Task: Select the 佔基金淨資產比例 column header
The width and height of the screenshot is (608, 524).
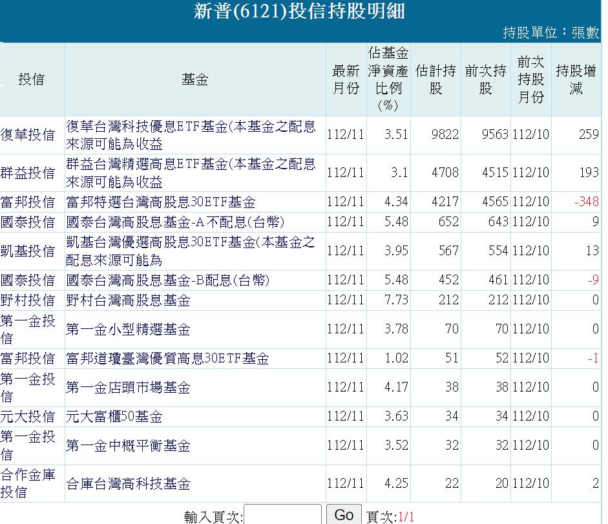Action: [388, 79]
